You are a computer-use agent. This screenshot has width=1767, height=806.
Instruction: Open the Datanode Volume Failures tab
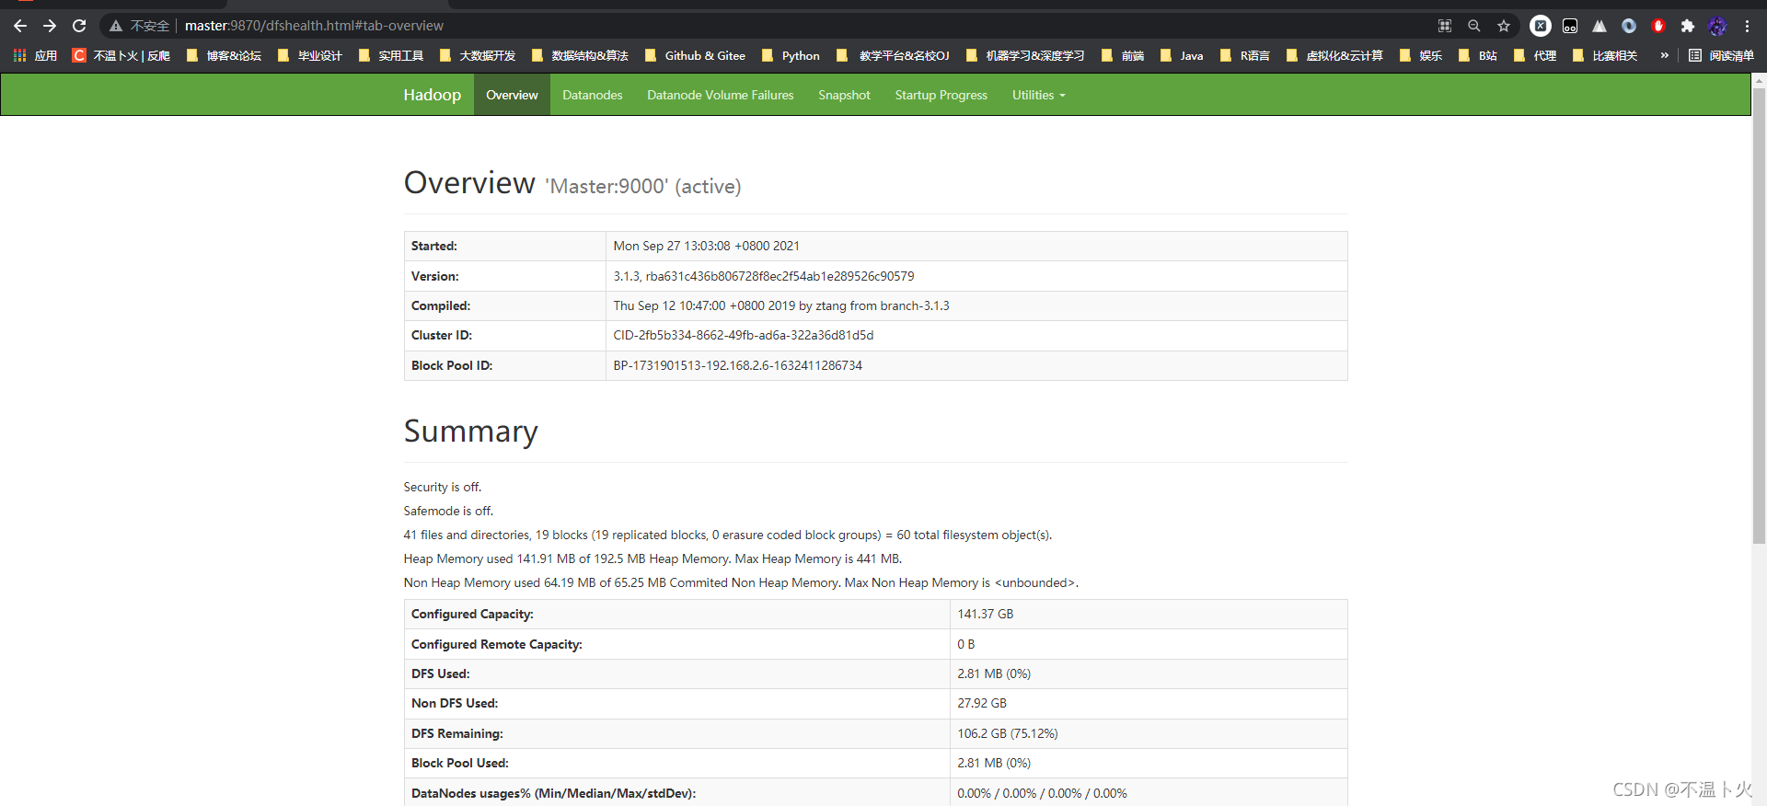(x=721, y=95)
